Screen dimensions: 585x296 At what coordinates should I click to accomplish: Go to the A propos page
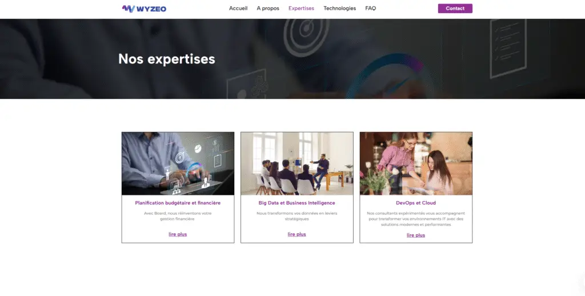pos(268,8)
